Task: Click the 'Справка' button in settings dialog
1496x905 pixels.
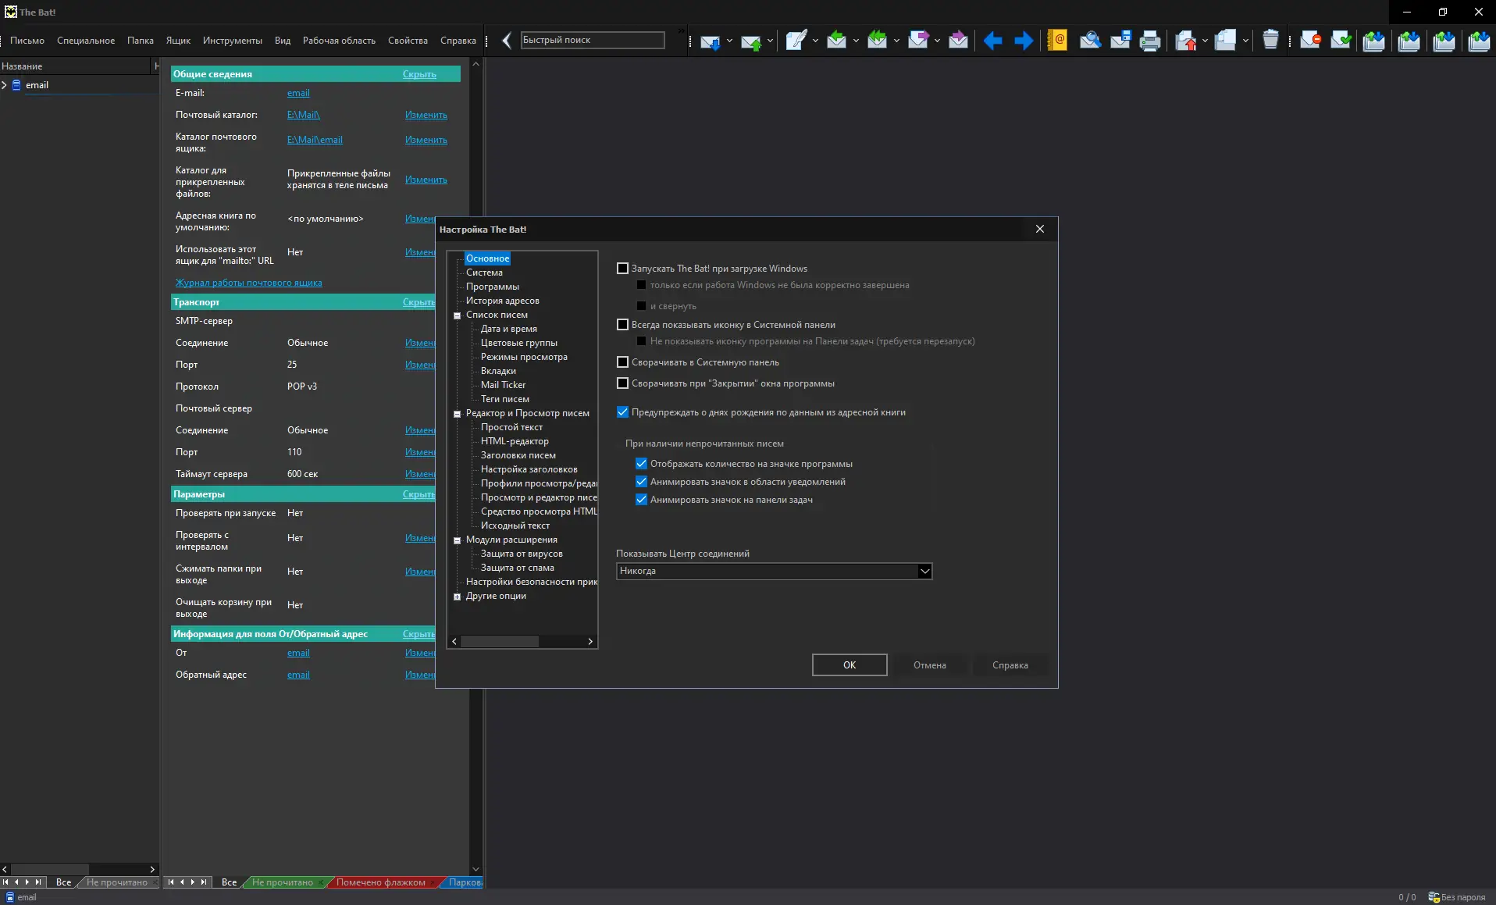Action: (x=1010, y=665)
